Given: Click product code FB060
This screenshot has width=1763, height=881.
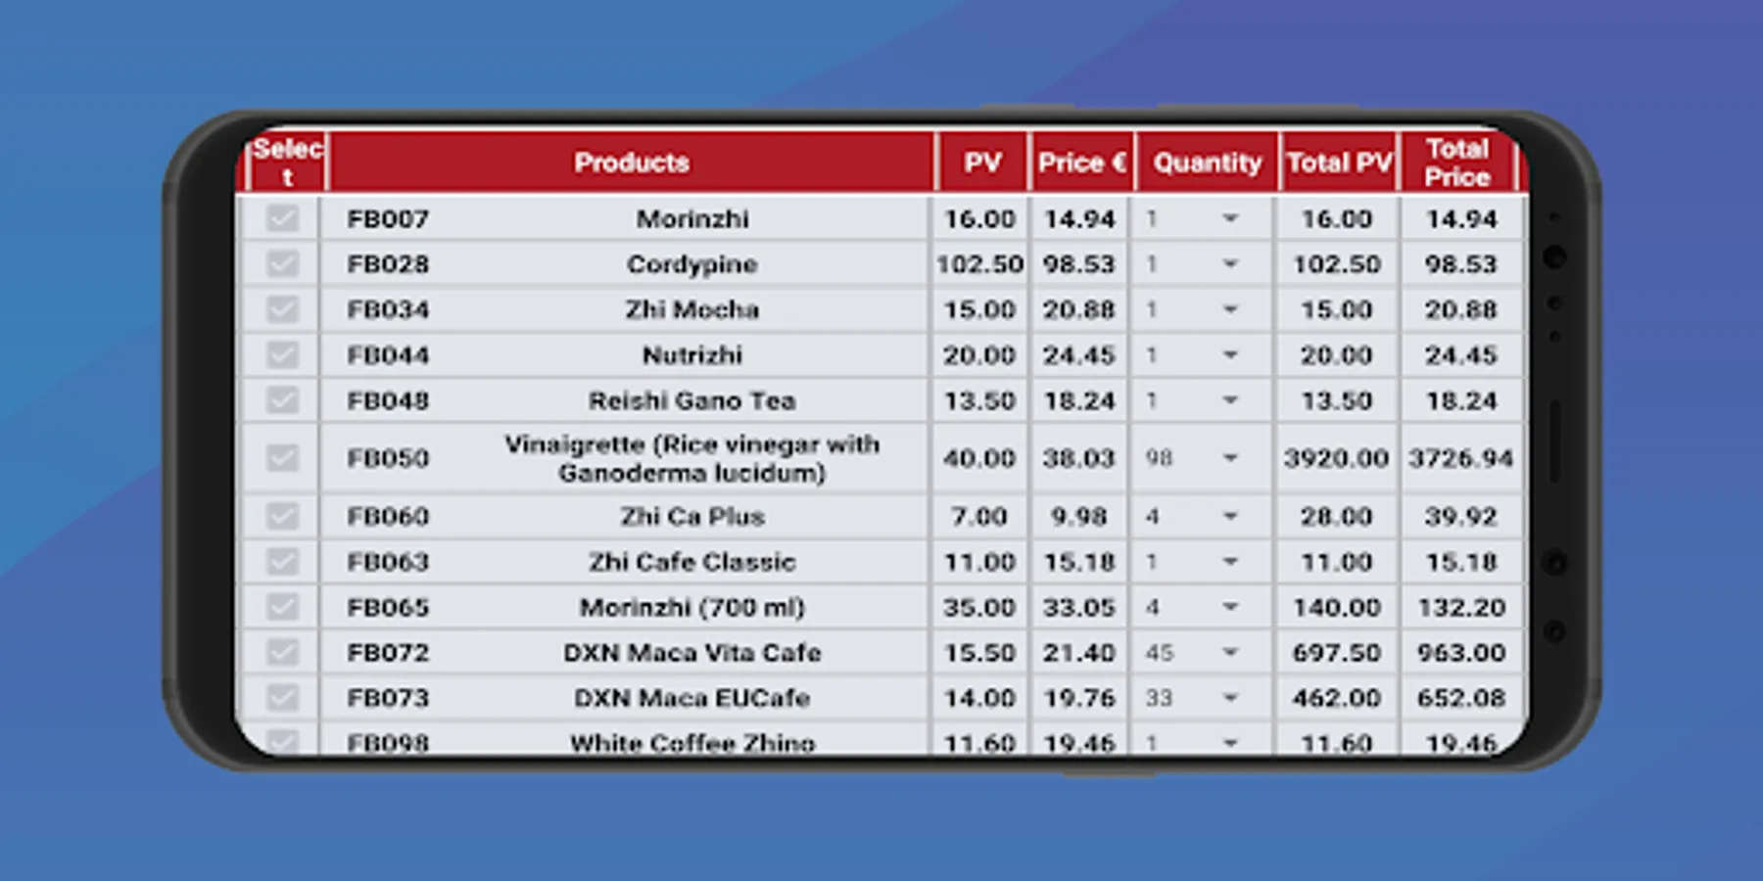Looking at the screenshot, I should coord(388,516).
